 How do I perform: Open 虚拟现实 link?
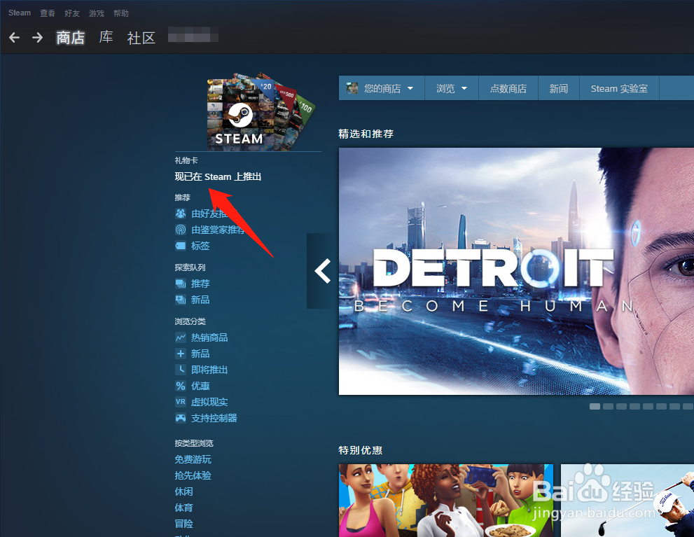point(209,402)
